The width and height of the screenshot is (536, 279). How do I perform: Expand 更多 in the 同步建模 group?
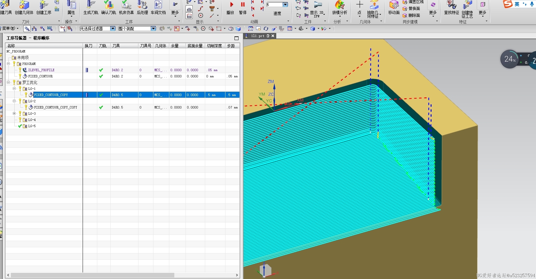tap(433, 9)
